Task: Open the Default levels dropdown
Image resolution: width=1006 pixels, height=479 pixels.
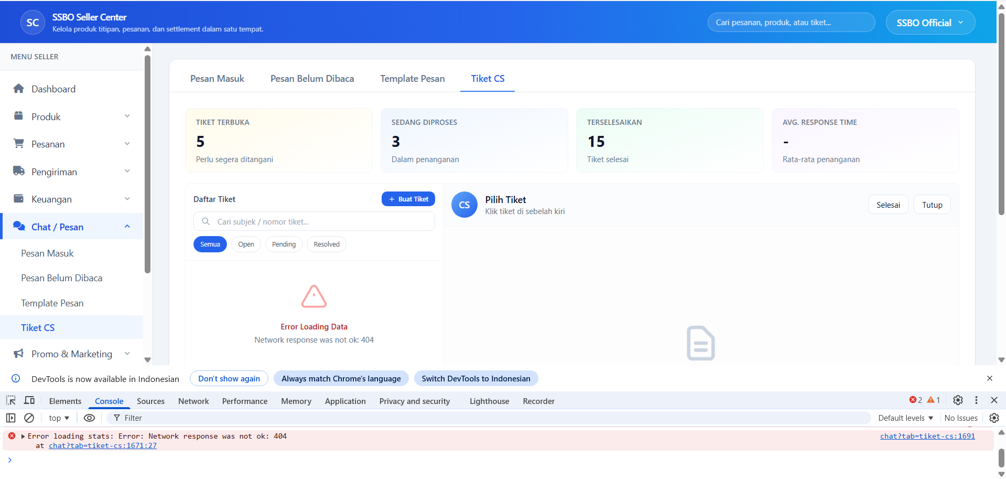Action: (x=905, y=418)
